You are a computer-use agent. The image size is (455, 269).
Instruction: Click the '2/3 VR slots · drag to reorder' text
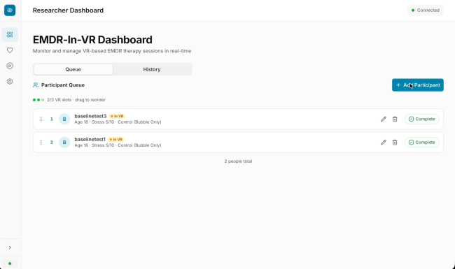point(76,100)
